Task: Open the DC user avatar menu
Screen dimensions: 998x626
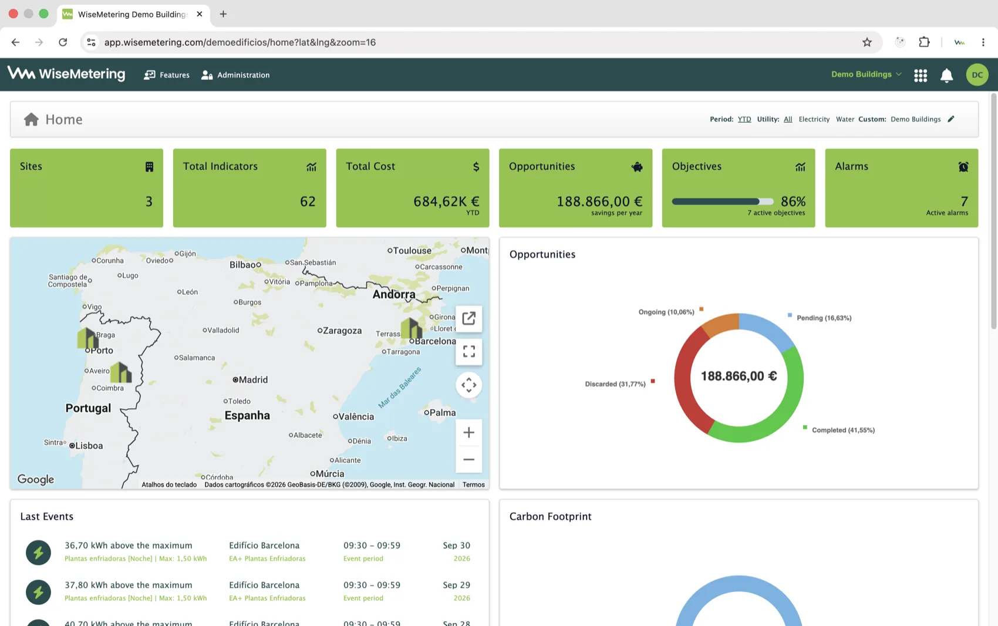Action: tap(977, 75)
